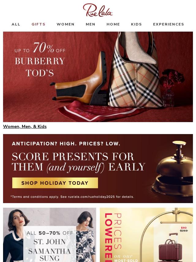Open the KIDS category
Viewport: 196px width, 262px height.
coord(137,24)
